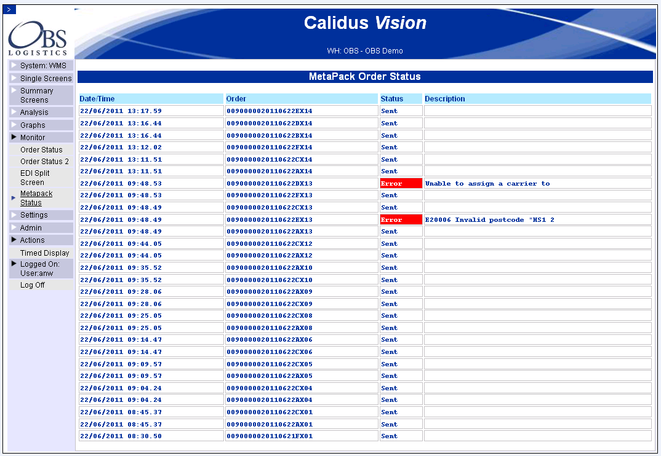
Task: Select order 0090000020110622CX12
Action: (270, 244)
